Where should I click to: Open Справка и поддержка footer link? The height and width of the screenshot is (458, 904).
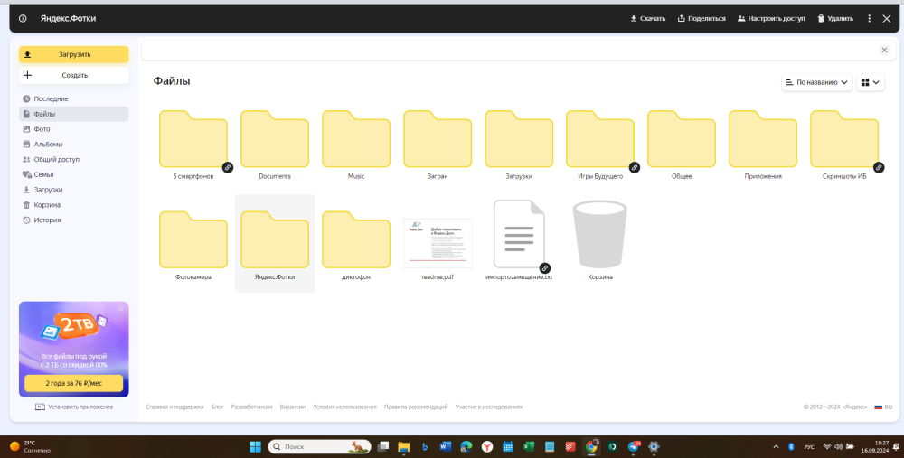point(174,407)
